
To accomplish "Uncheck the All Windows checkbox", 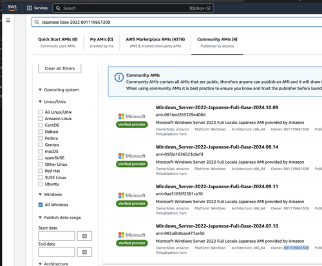I will [x=41, y=205].
